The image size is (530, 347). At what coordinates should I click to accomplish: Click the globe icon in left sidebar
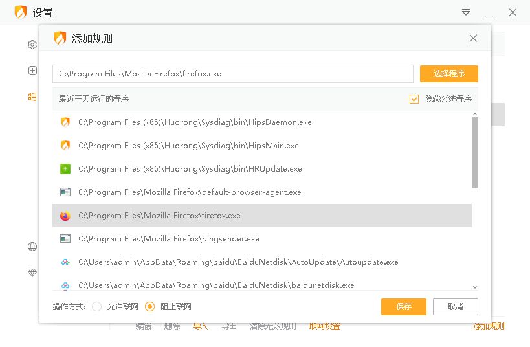(x=32, y=247)
